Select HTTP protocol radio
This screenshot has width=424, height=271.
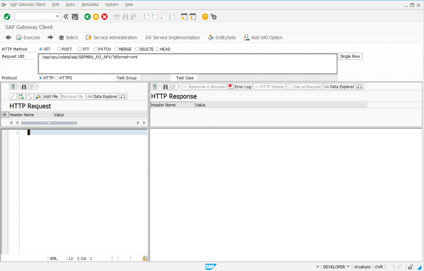41,78
